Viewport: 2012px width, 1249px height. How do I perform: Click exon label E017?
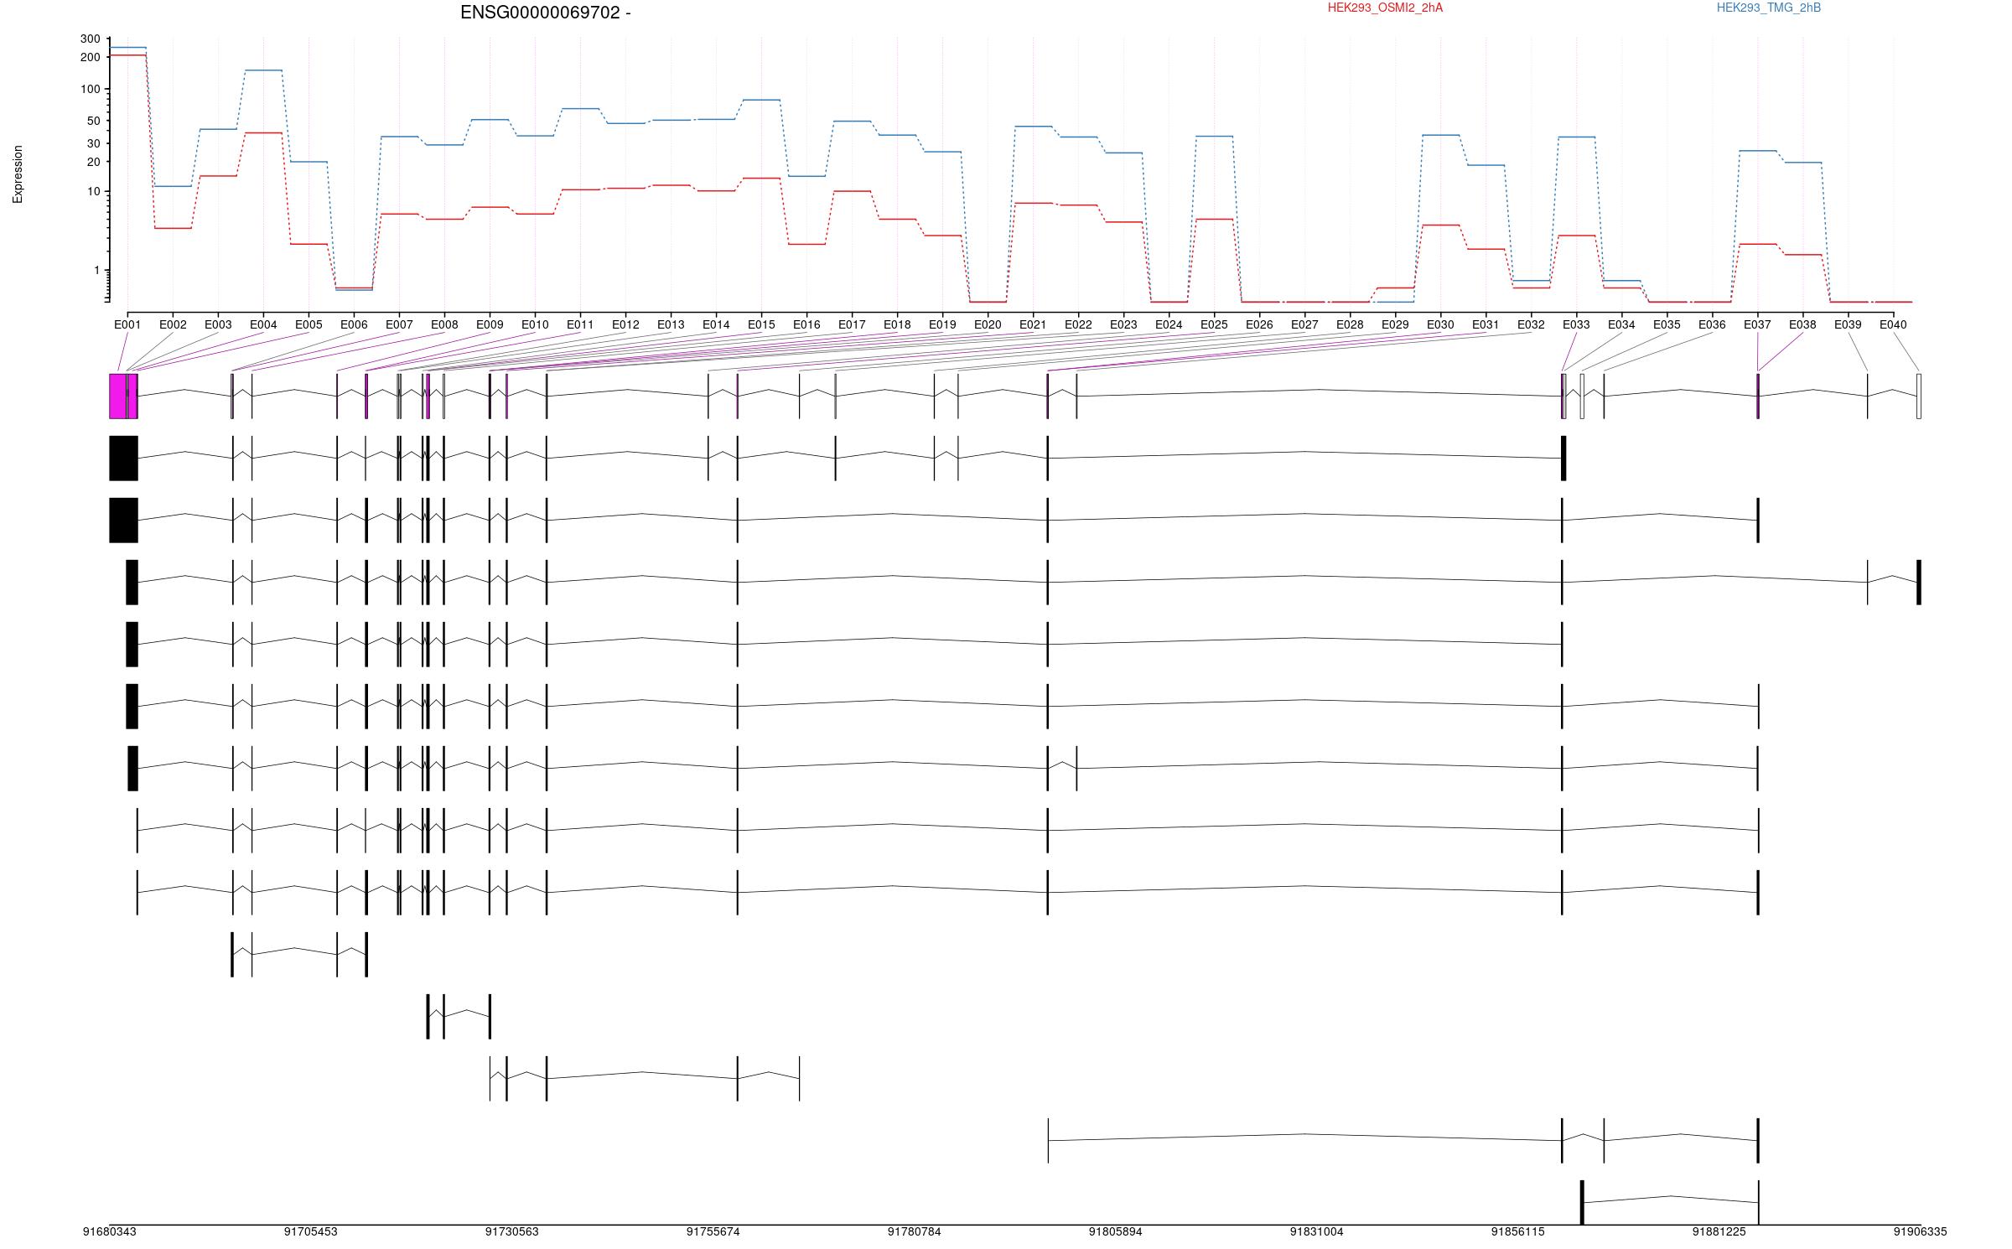852,324
